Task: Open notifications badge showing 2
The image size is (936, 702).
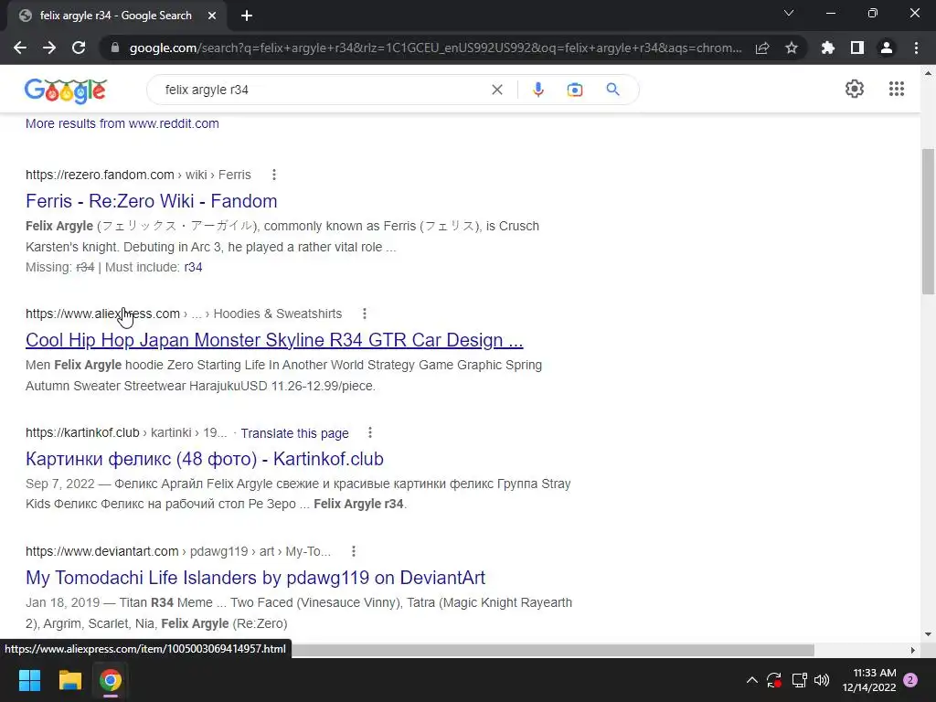Action: 910,680
